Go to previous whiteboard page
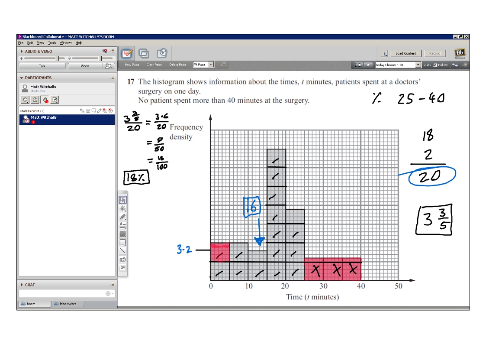The image size is (486, 344). point(359,65)
